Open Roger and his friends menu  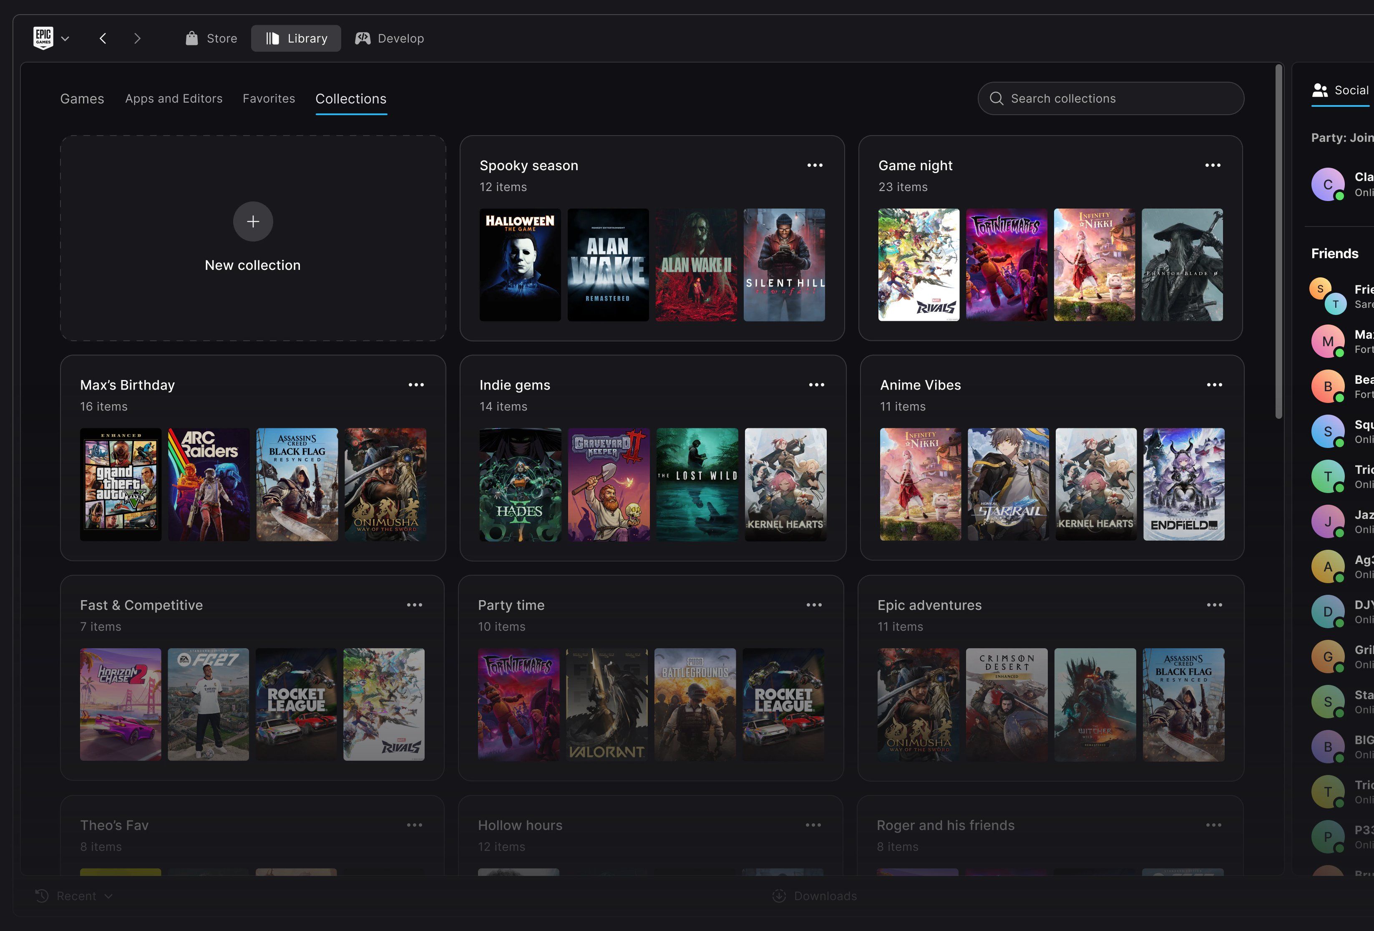[x=1213, y=825]
